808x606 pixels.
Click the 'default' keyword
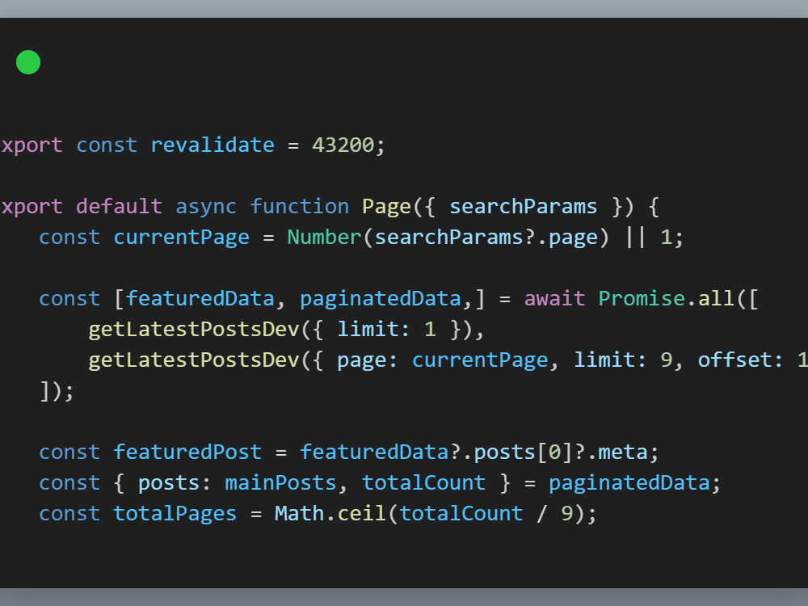[119, 207]
